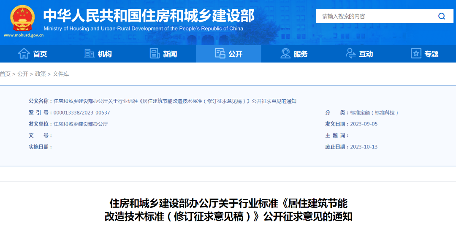Click the 索引号 field label
Screen dimensions: 456x229
pos(40,113)
